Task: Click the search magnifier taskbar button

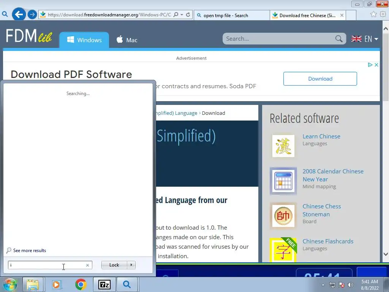Action: pos(127,284)
